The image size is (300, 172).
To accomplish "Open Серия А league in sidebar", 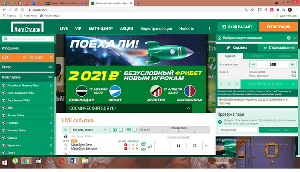I will click(x=27, y=138).
